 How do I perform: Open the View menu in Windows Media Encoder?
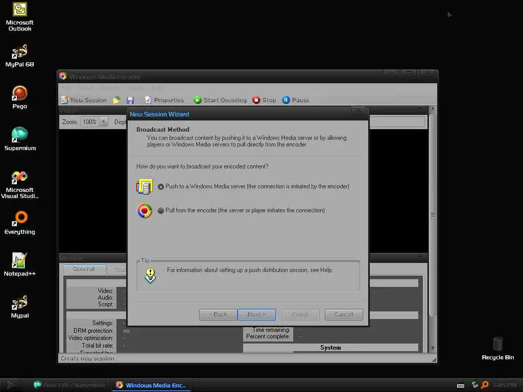coord(85,88)
